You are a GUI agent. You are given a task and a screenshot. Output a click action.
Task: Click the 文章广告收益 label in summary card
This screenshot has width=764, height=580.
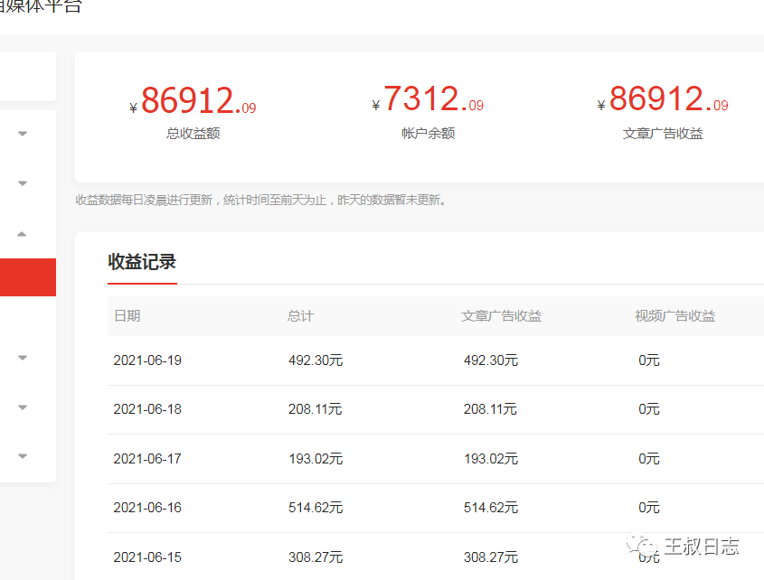(663, 134)
